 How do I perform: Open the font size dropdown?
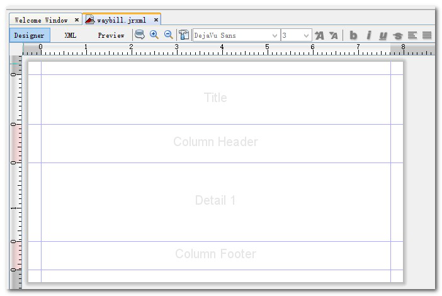tap(307, 36)
